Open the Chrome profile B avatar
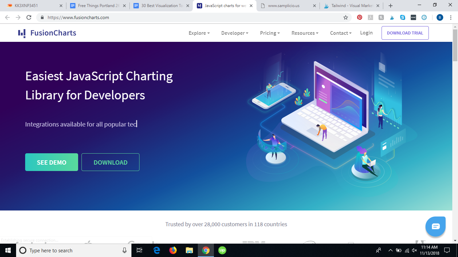The image size is (458, 257). [440, 17]
